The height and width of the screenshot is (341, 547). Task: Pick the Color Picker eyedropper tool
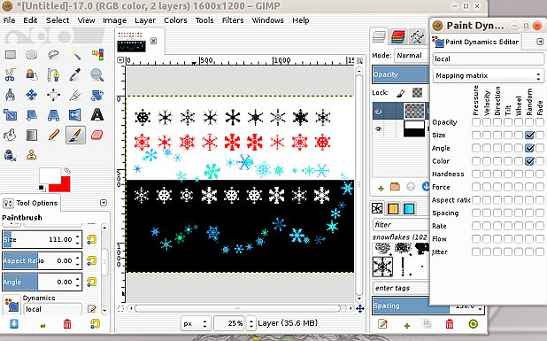tap(75, 74)
